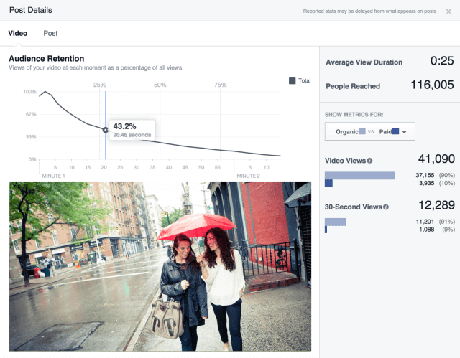The image size is (460, 358).
Task: Click the 50% marker above the chart
Action: click(160, 85)
